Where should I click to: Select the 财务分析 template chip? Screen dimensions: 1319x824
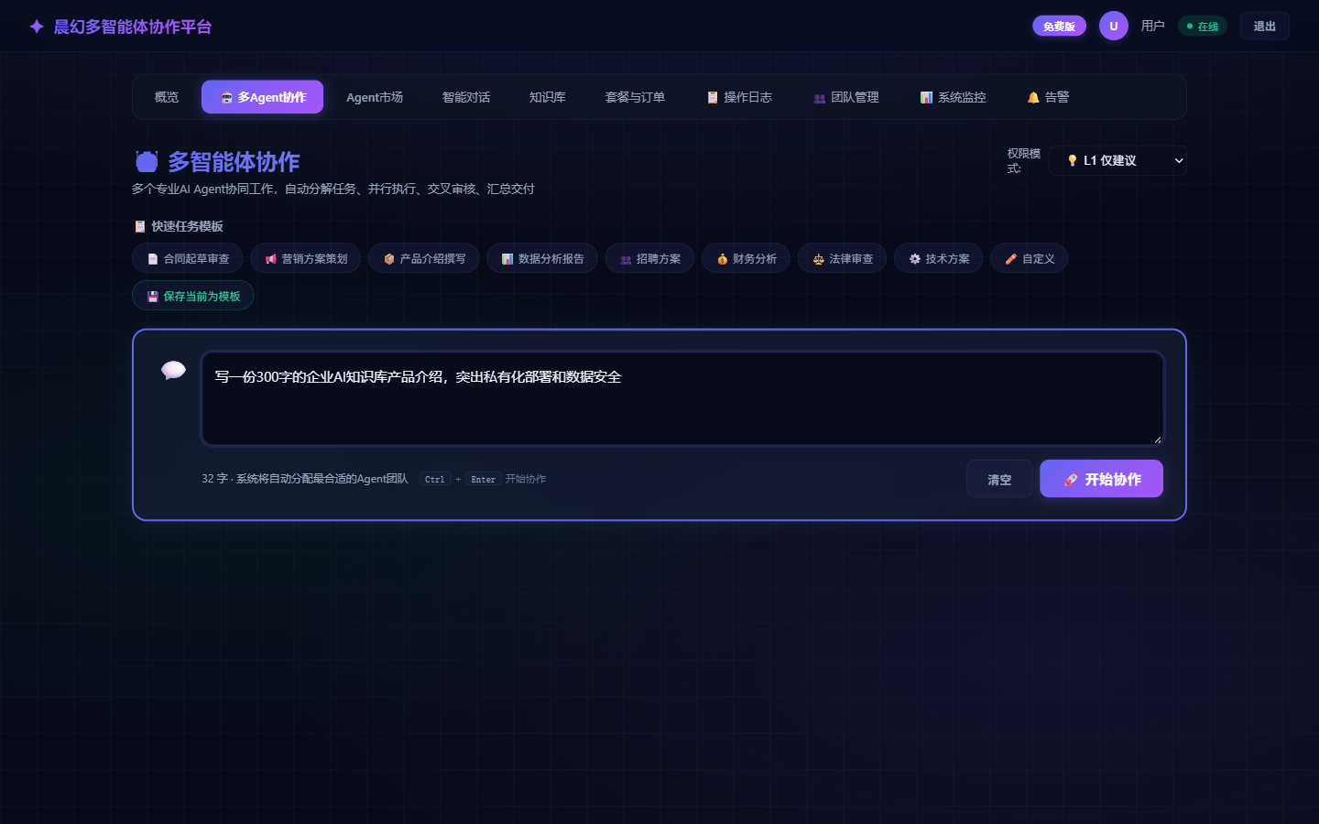coord(747,258)
